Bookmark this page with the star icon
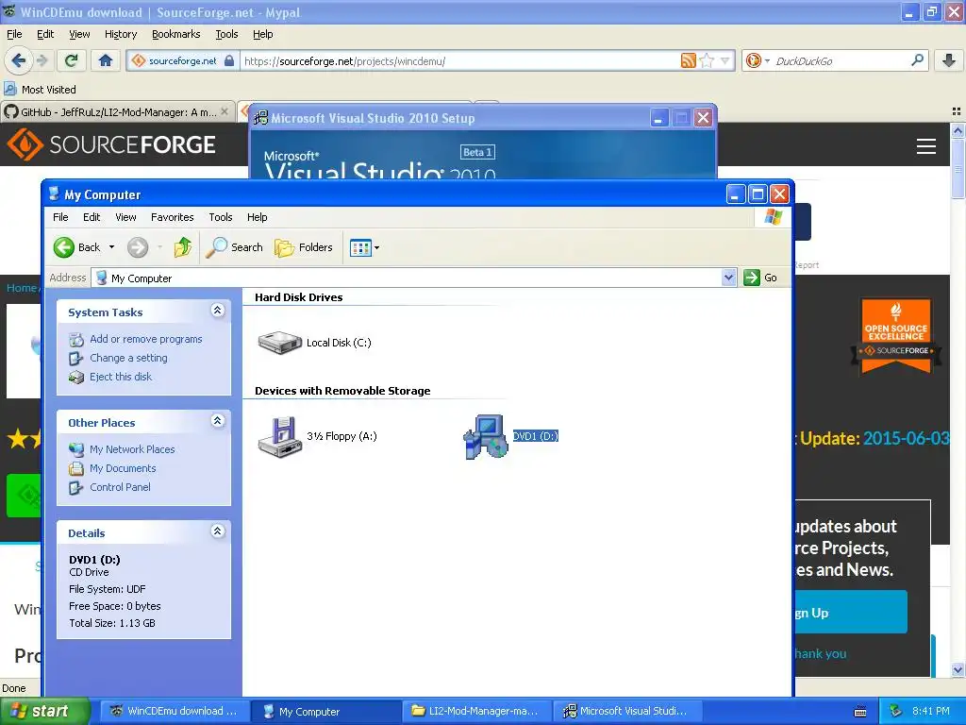 (x=707, y=60)
